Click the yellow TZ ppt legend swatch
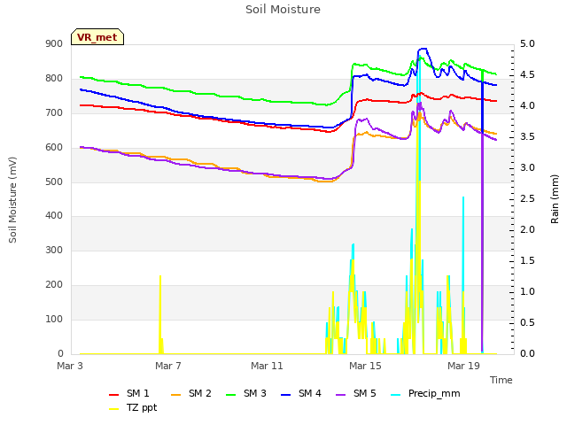Image resolution: width=567 pixels, height=425 pixels. 114,409
